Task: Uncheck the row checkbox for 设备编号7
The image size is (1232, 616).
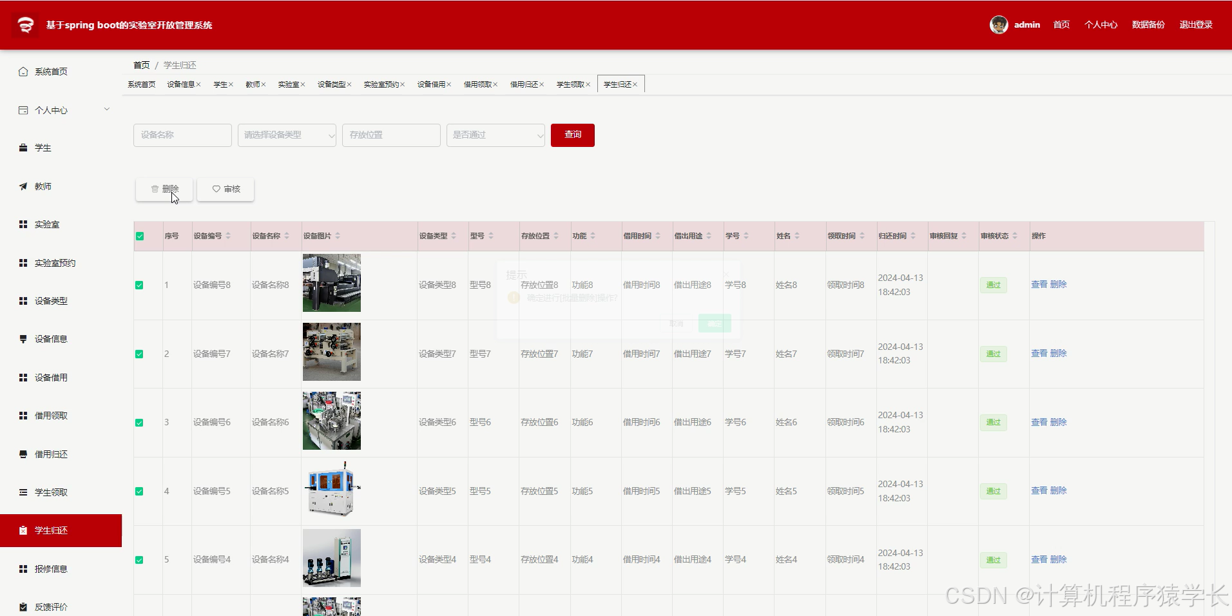Action: (139, 354)
